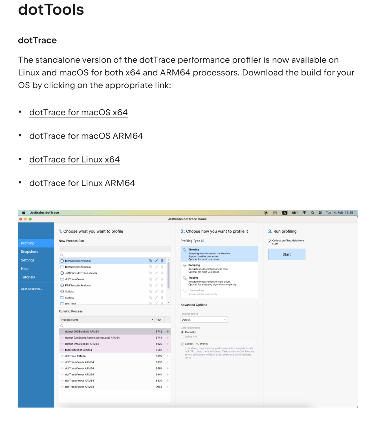Click the Spotlight search icon in menu bar
The height and width of the screenshot is (423, 390).
pos(312,213)
